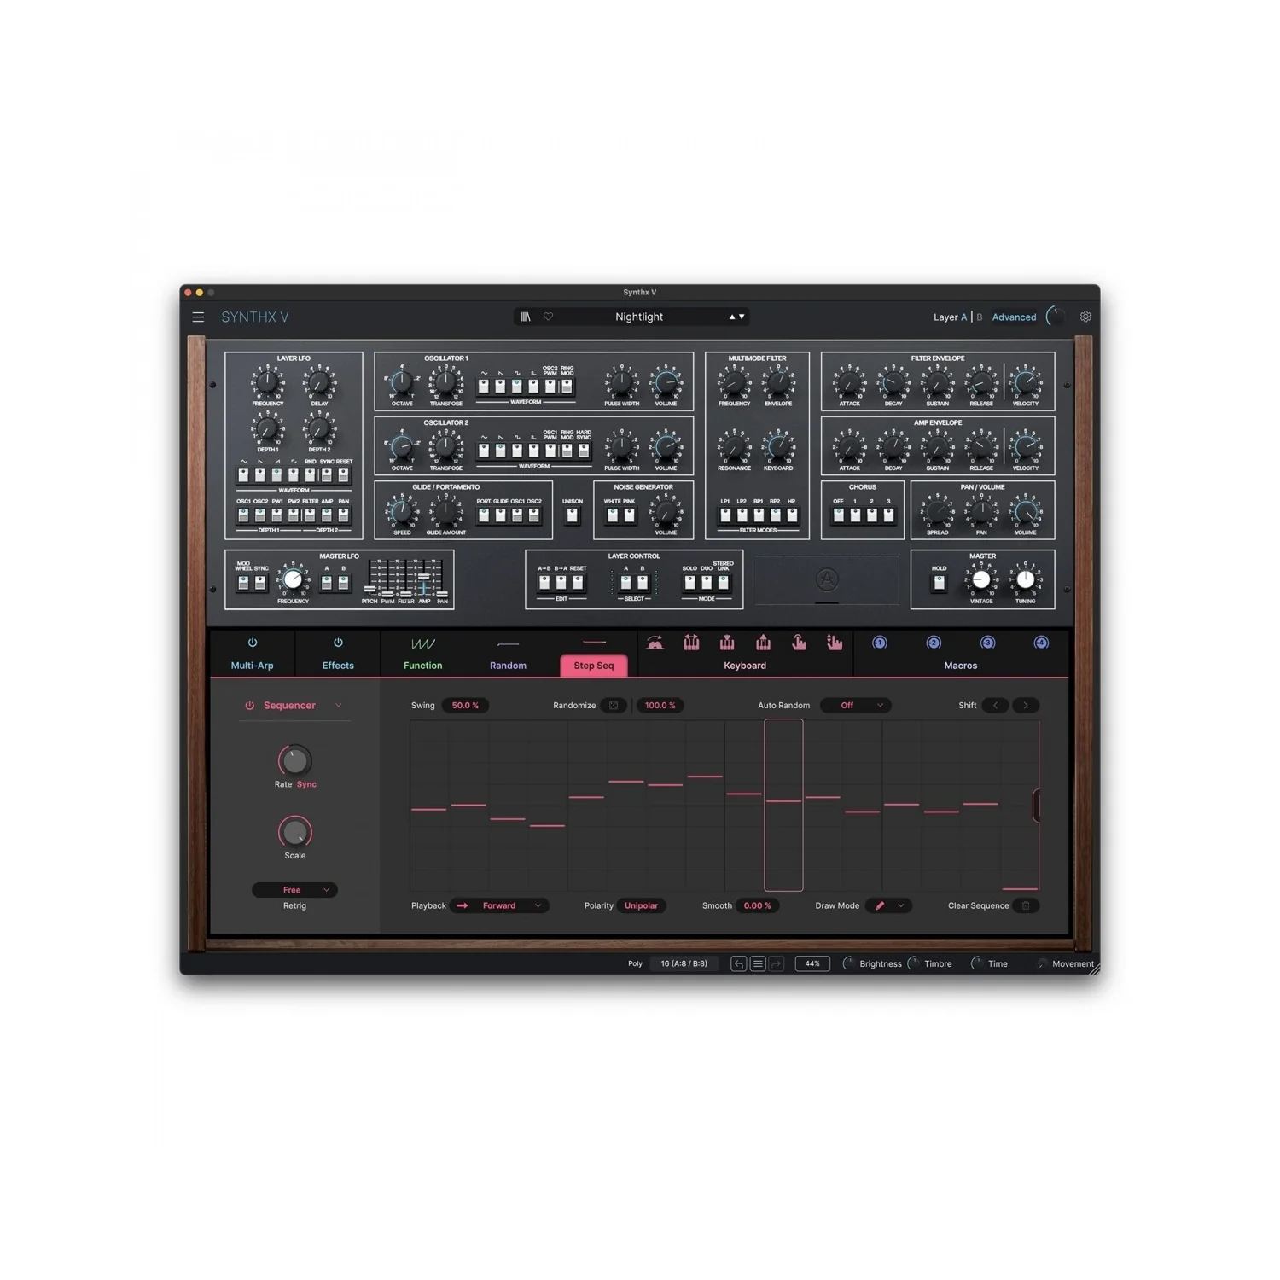
Task: Select the third Keyboard modulation icon
Action: click(x=727, y=643)
